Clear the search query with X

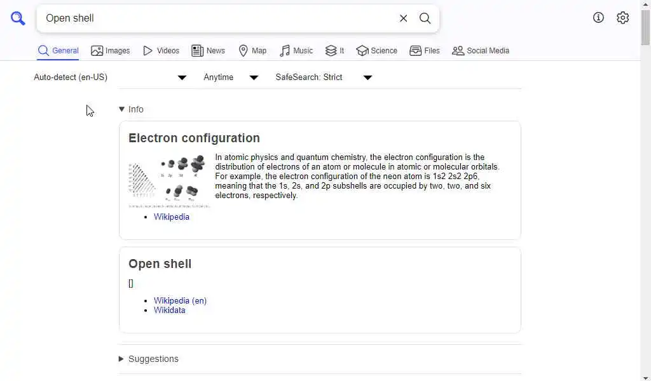coord(403,18)
